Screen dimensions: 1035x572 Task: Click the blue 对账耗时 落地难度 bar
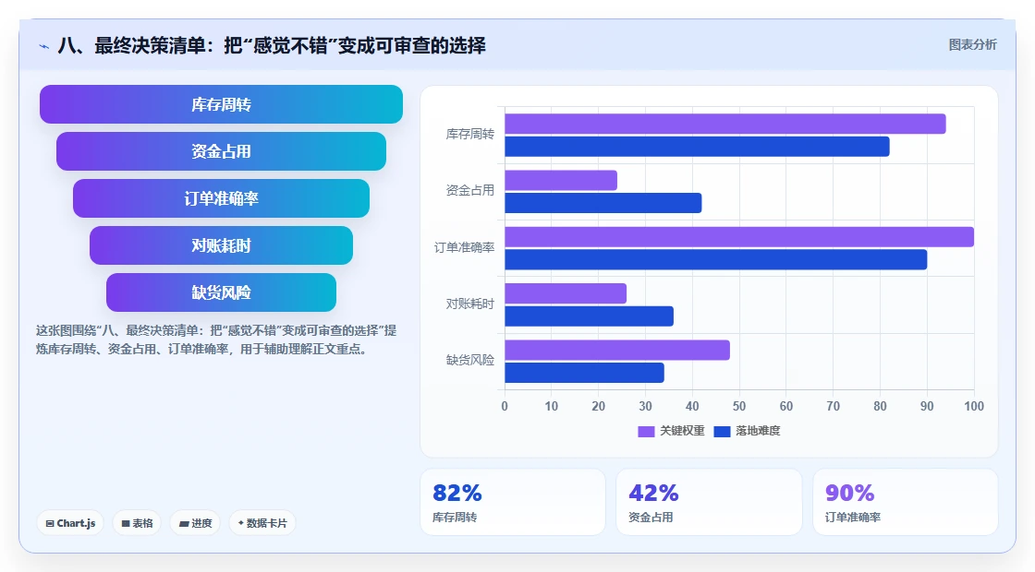click(590, 316)
